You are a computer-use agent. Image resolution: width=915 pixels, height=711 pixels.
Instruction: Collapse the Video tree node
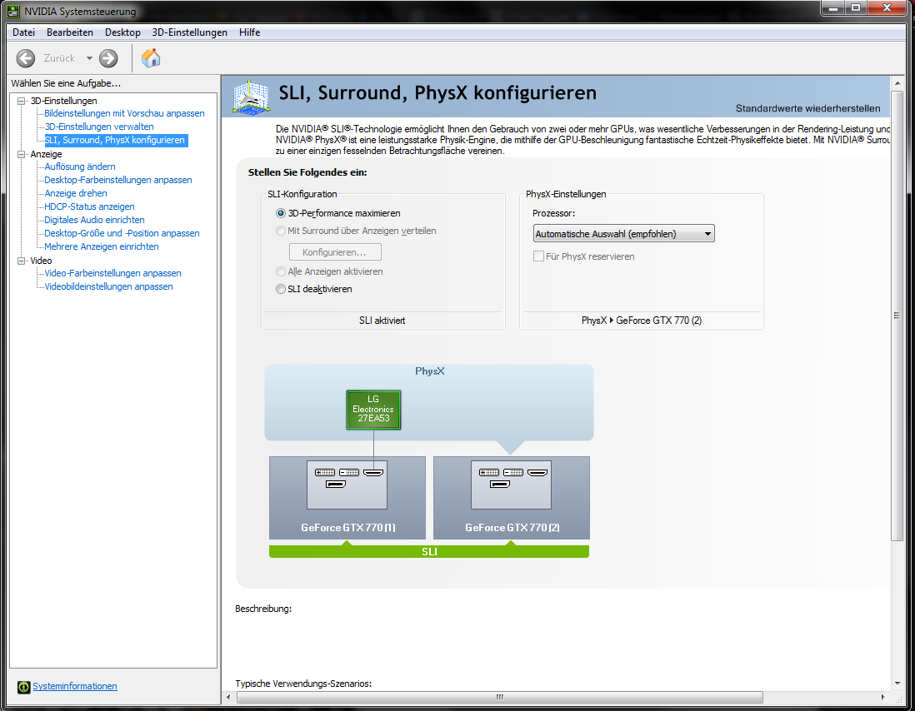22,261
